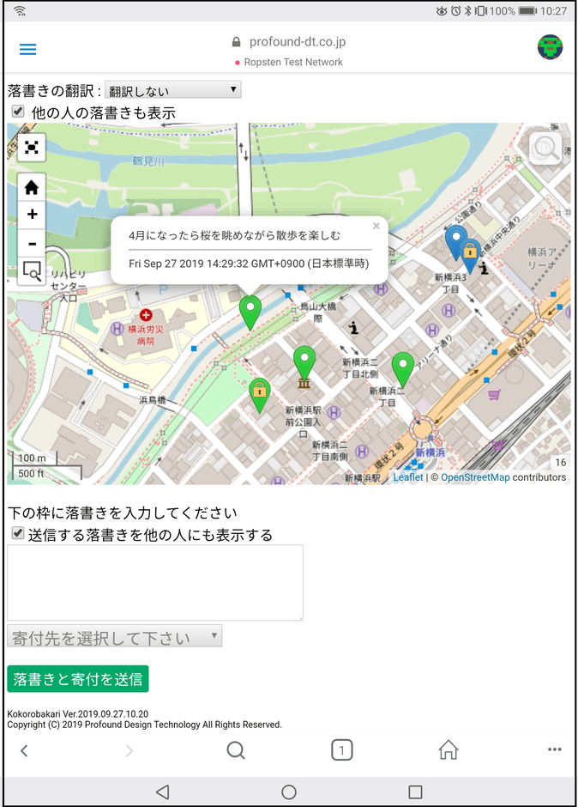Expand the donation recipient dropdown
This screenshot has height=807, width=578.
114,636
